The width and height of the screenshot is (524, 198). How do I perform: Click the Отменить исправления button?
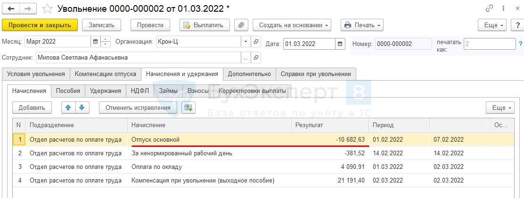pyautogui.click(x=138, y=107)
